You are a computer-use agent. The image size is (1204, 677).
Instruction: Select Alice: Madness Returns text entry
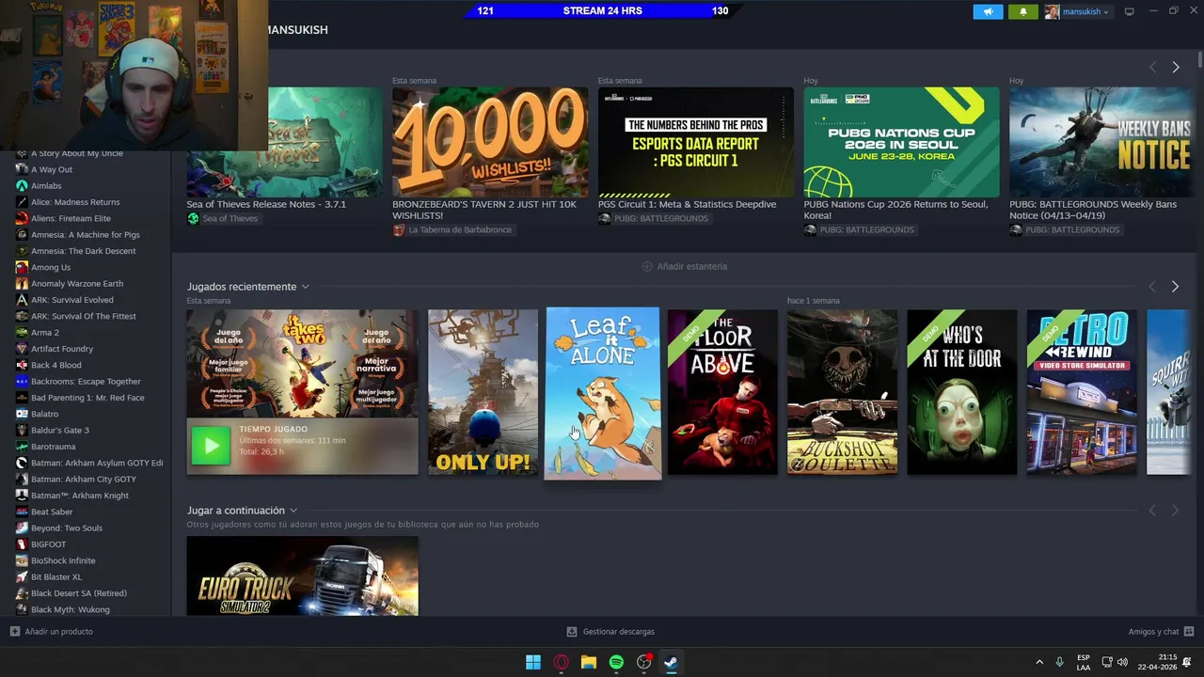pyautogui.click(x=75, y=202)
